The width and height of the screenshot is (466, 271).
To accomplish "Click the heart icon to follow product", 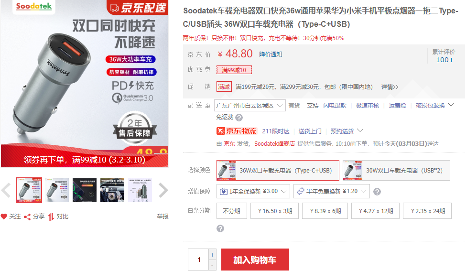I will tap(4, 217).
